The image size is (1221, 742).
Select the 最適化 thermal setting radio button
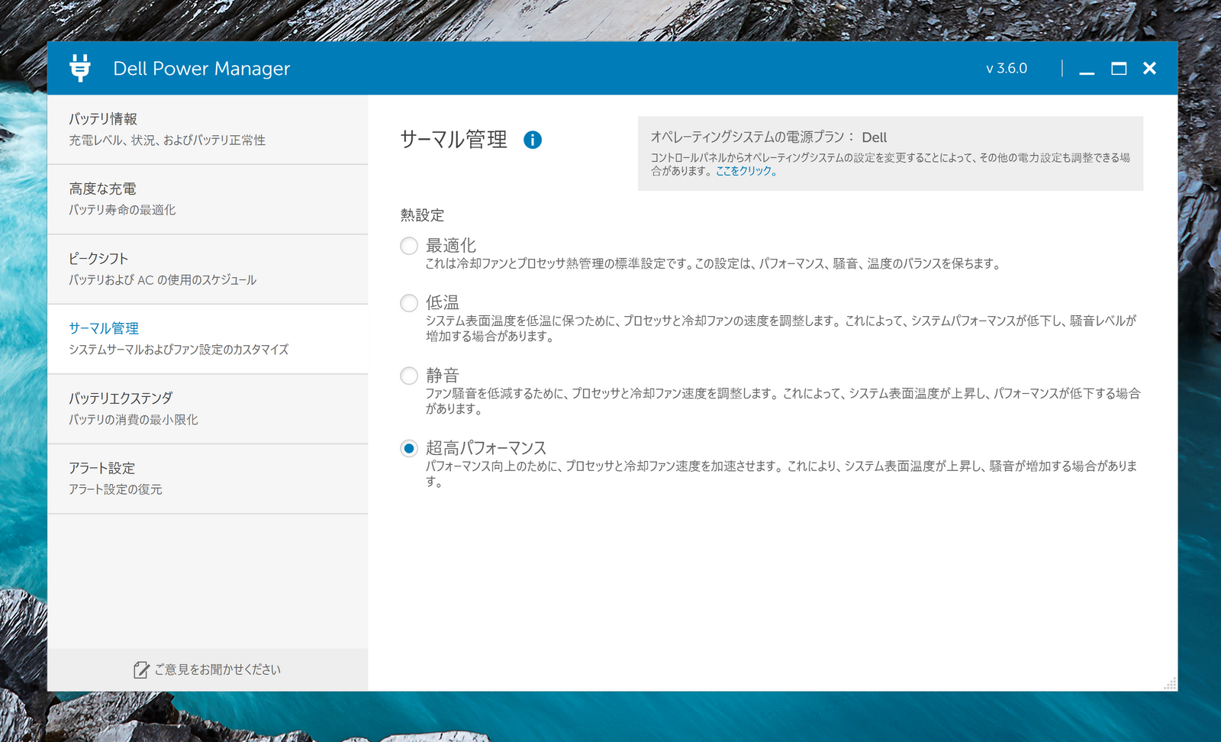(409, 246)
